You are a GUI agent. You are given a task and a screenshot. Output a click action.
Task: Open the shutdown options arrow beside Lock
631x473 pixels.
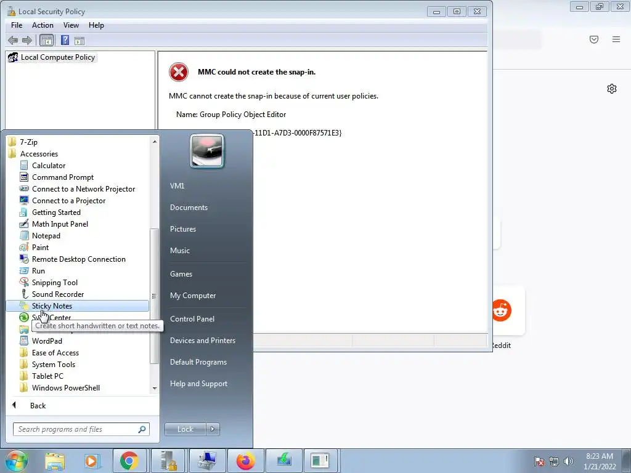[x=213, y=429]
